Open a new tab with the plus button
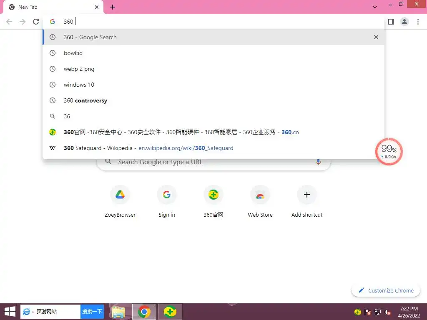 coord(113,7)
